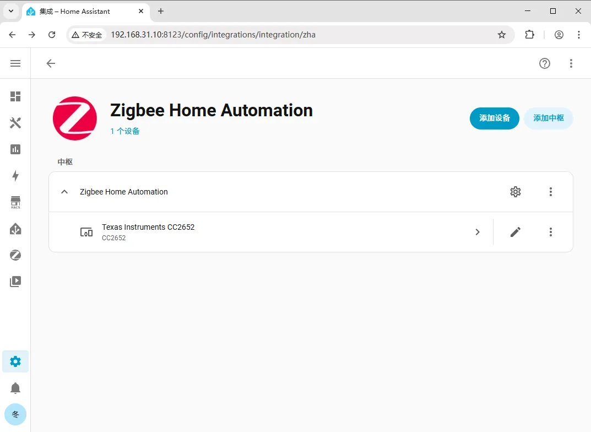Open the wrench and screwdriver tools sidebar icon
The height and width of the screenshot is (432, 591).
(x=15, y=123)
